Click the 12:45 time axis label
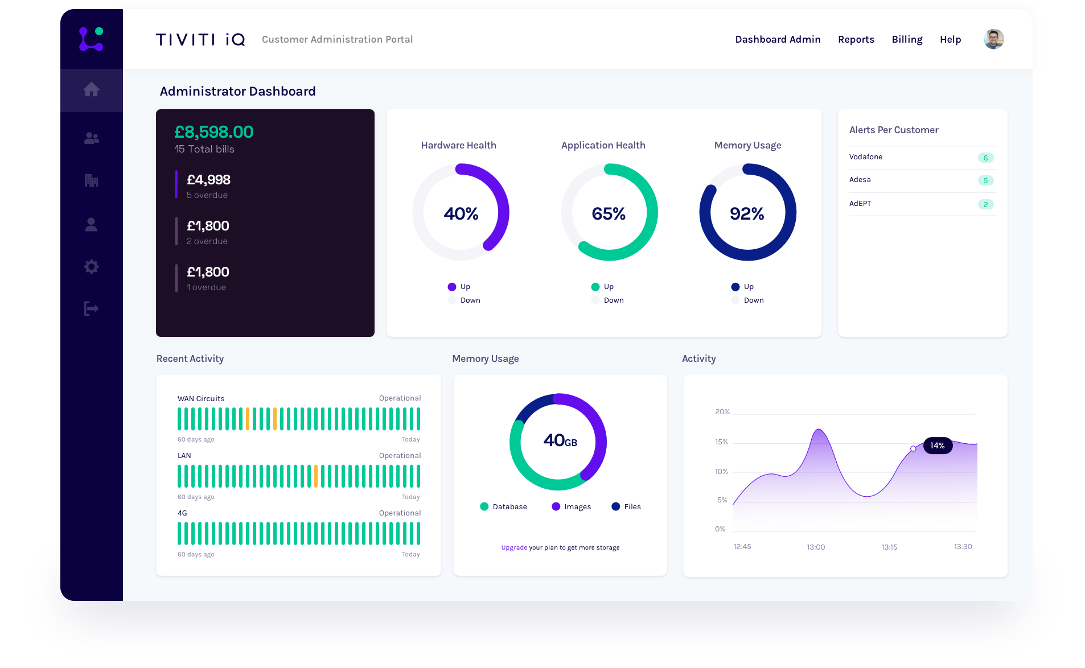Screen dimensions: 1085x668 pyautogui.click(x=742, y=546)
